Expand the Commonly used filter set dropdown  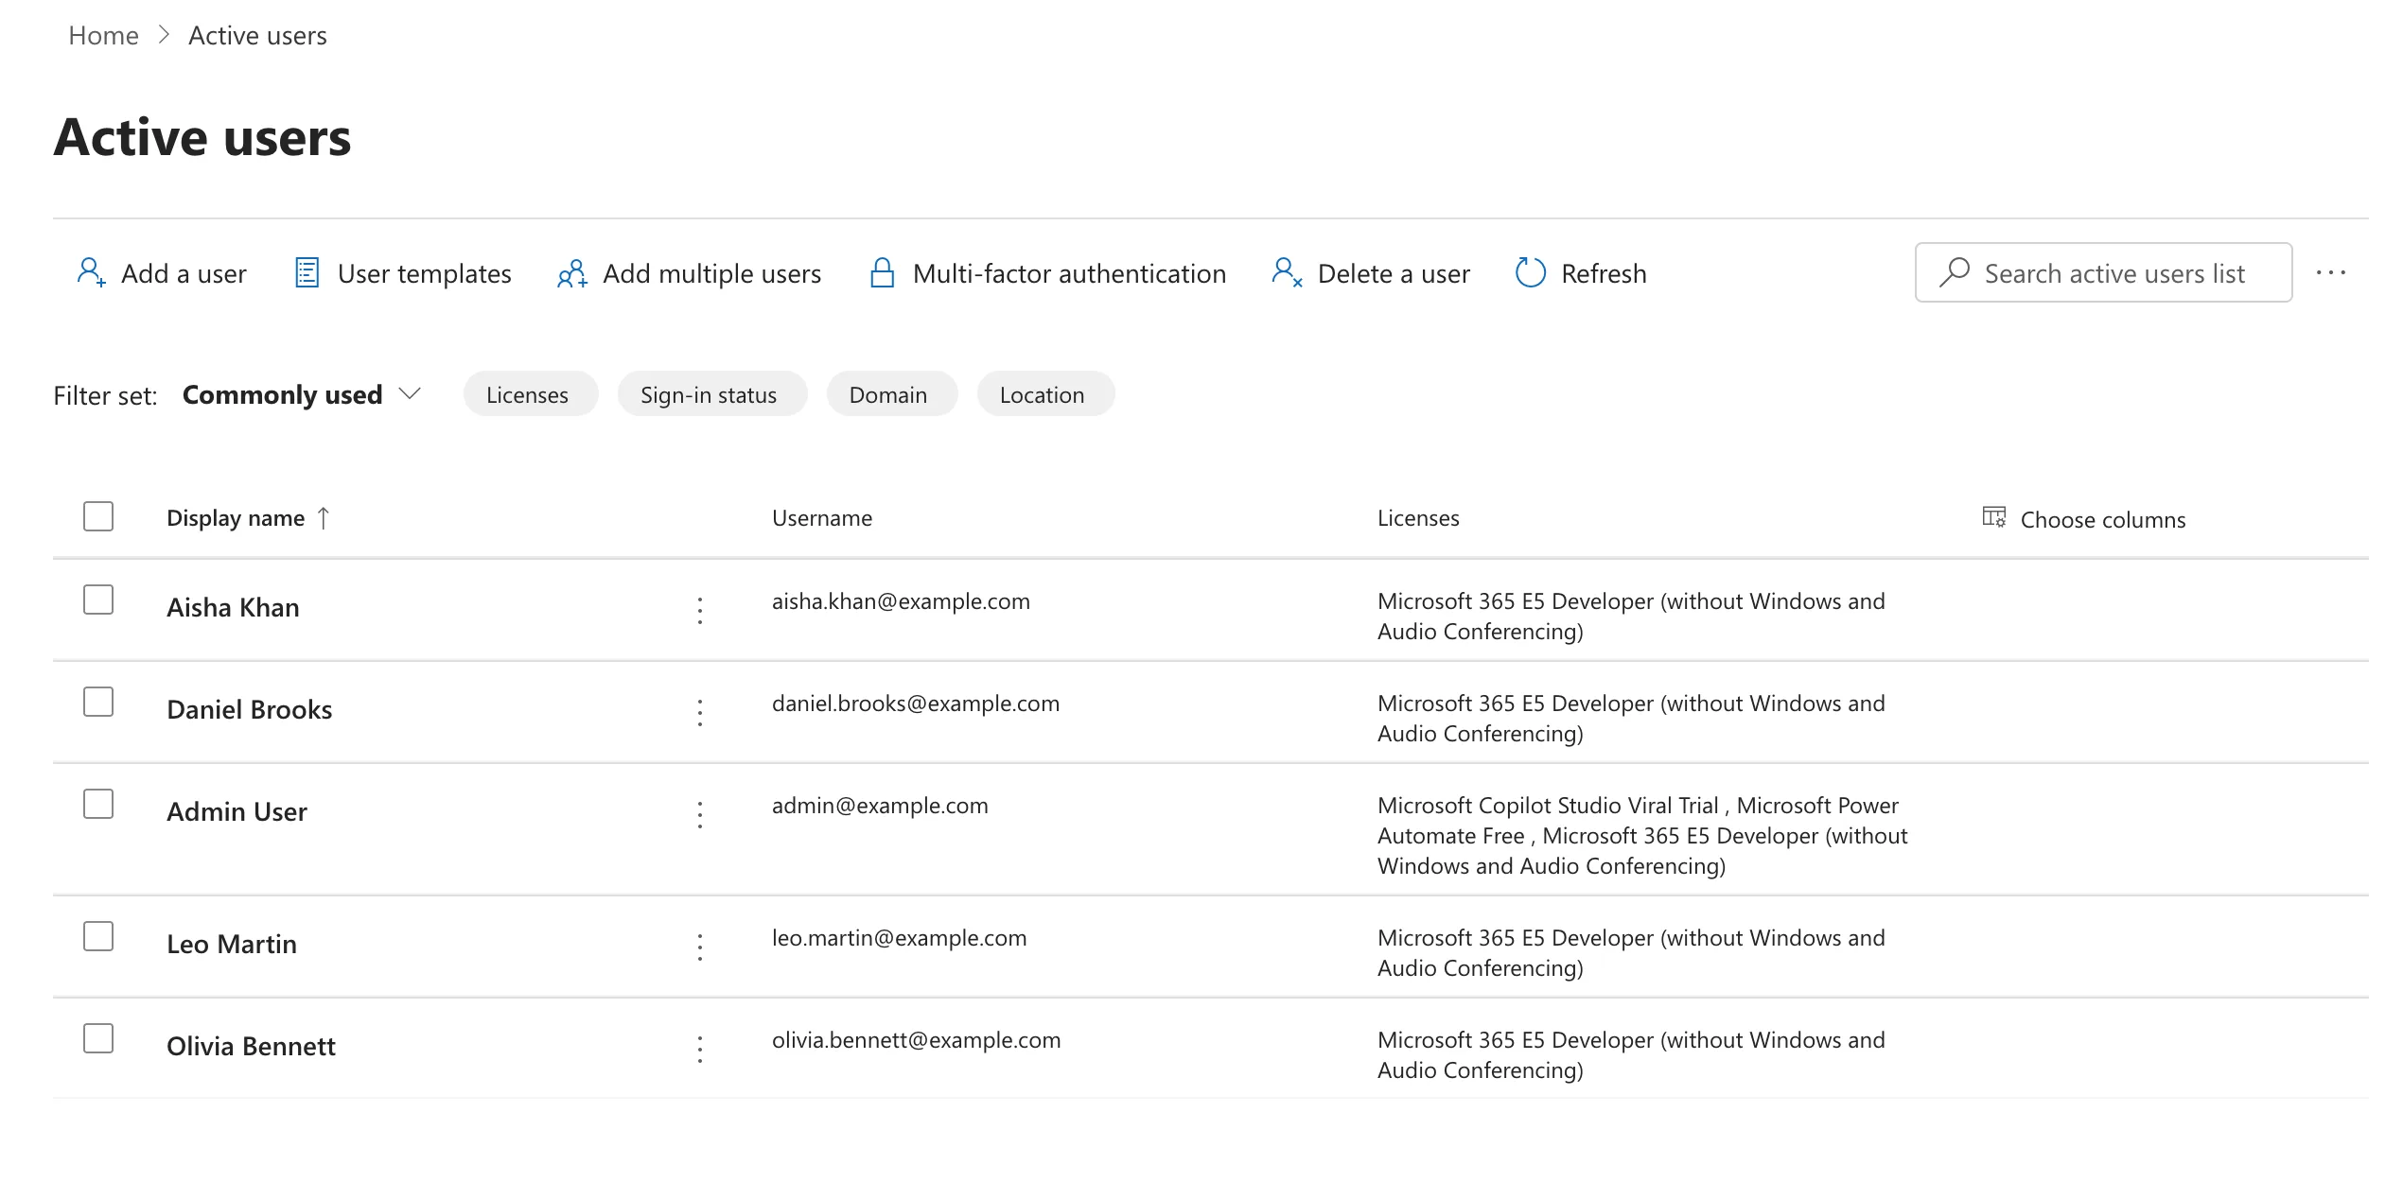tap(301, 394)
